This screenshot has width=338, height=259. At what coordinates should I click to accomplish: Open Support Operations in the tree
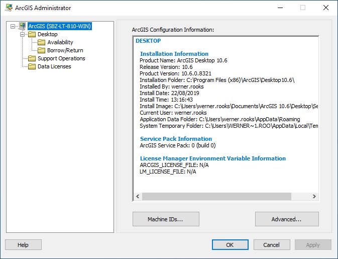coord(61,58)
